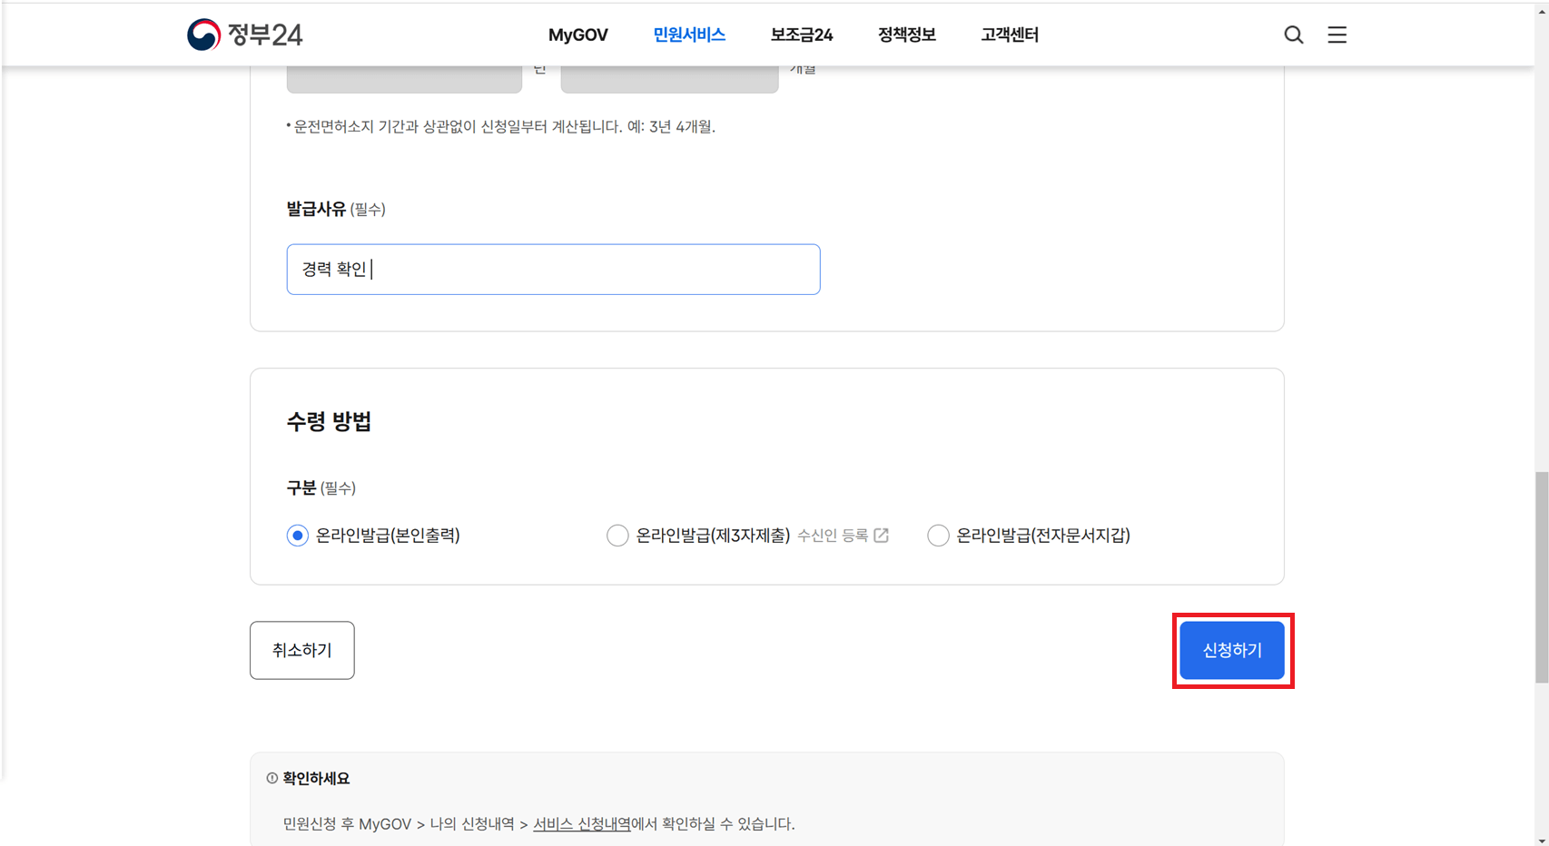Follow the 서비스 신청내역 link
Image resolution: width=1549 pixels, height=846 pixels.
(x=581, y=823)
